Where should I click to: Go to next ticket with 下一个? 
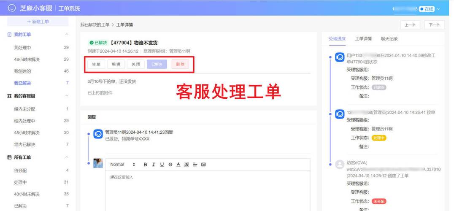point(434,25)
